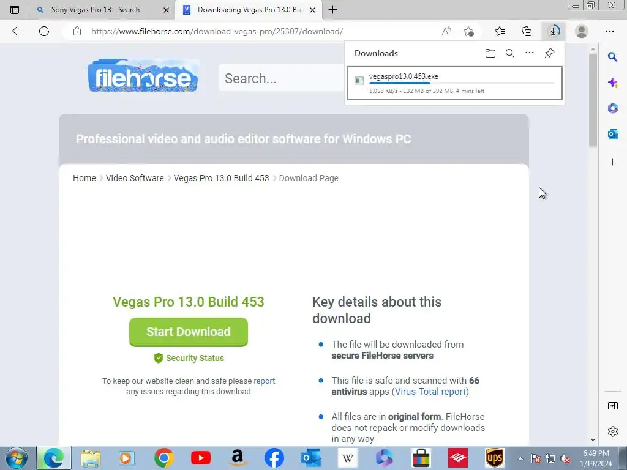Click the FileHorse logo
This screenshot has width=627, height=470.
tap(143, 75)
